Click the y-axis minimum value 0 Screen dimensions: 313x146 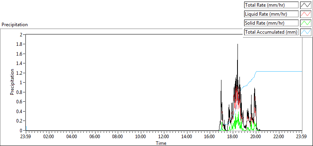tap(21, 130)
